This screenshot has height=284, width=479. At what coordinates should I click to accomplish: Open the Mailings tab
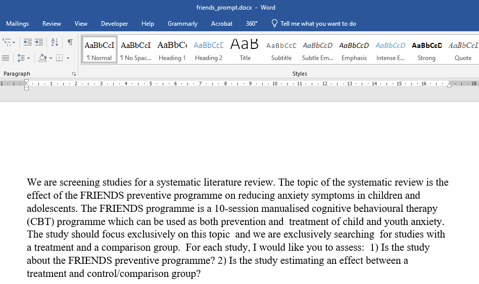point(17,24)
